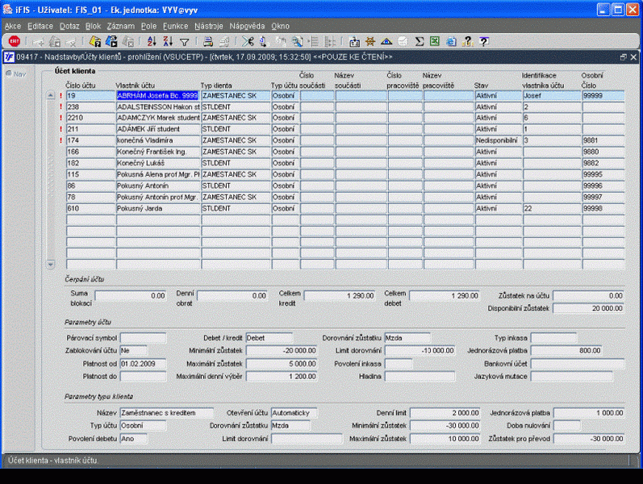Click the Pokusný Jarda owner field
Viewport: 643px width, 484px height.
[x=157, y=208]
